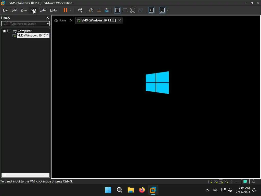The image size is (261, 196).
Task: Revert the VM to its previous snapshot
Action: [99, 10]
